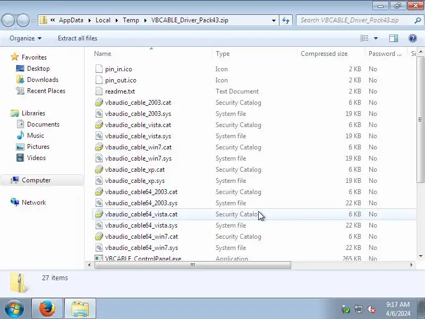Image resolution: width=425 pixels, height=319 pixels.
Task: Select vbaudio_cable_2003.sys file icon
Action: click(99, 113)
